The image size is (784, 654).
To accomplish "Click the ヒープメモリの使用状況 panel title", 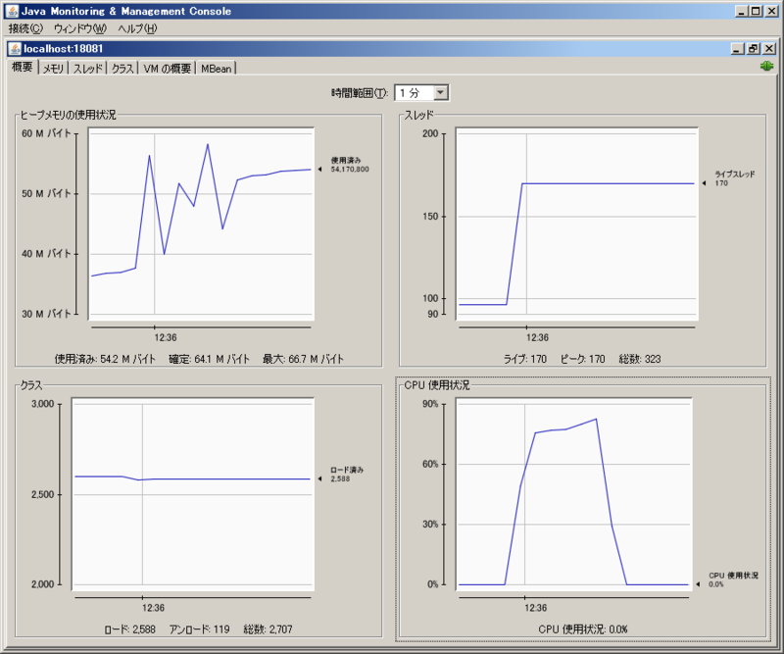I will coord(68,115).
